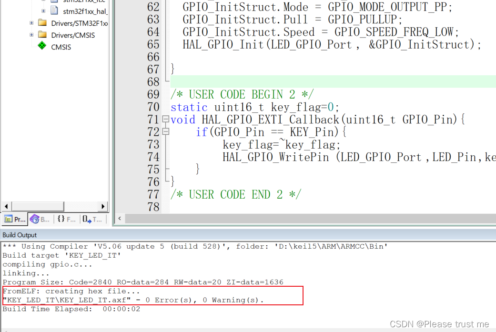This screenshot has height=332, width=496.
Task: Select the Drivers/CMSIS folder icon
Action: (42, 34)
